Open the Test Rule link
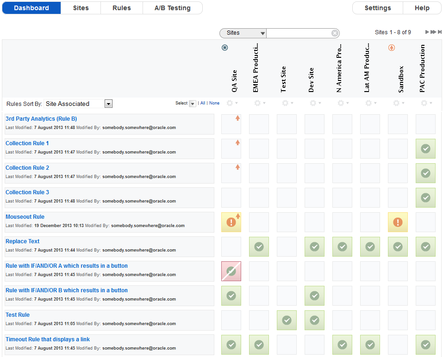 pyautogui.click(x=18, y=315)
